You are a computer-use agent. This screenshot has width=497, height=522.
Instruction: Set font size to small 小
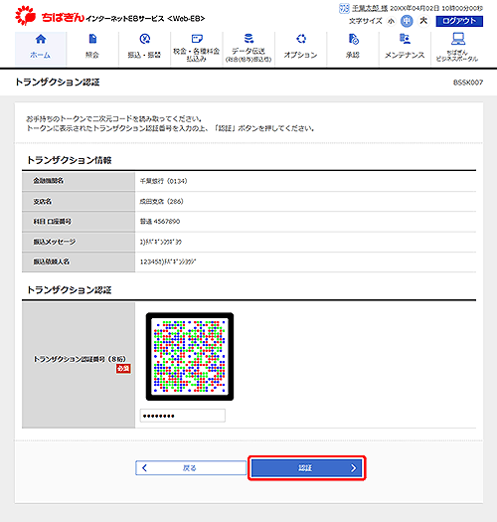pos(392,21)
